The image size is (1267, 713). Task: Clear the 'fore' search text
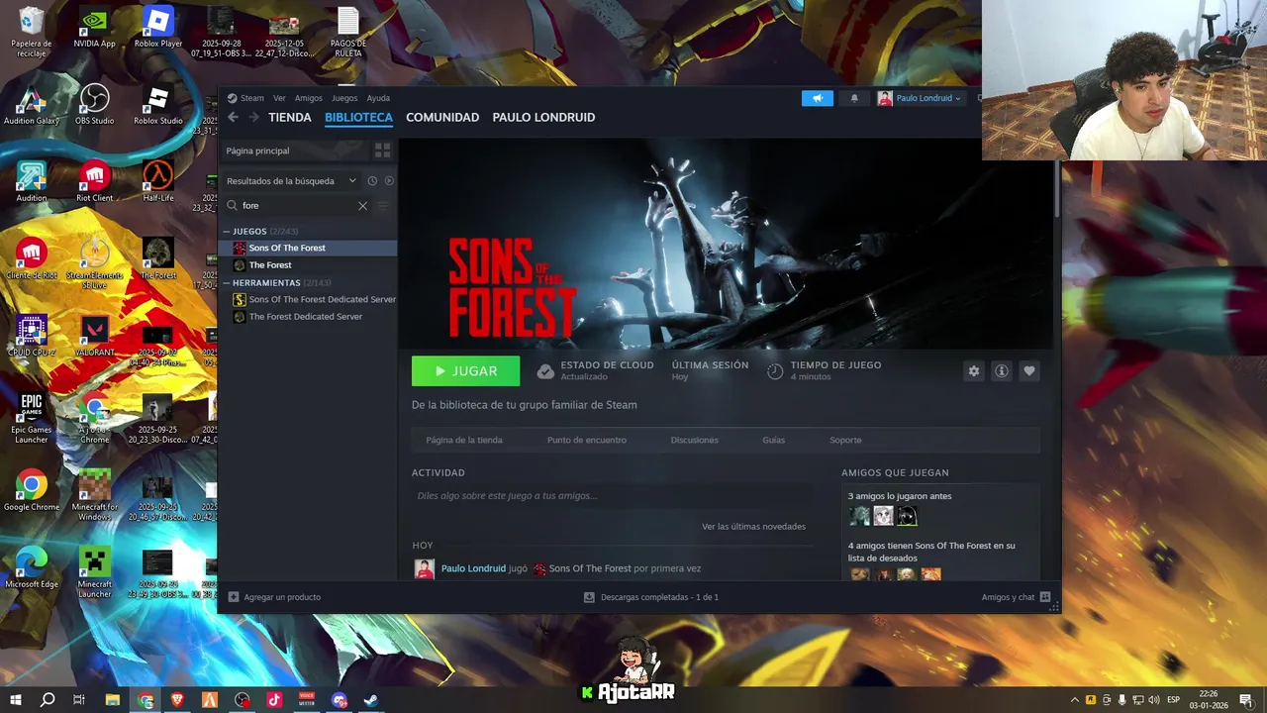(x=362, y=206)
